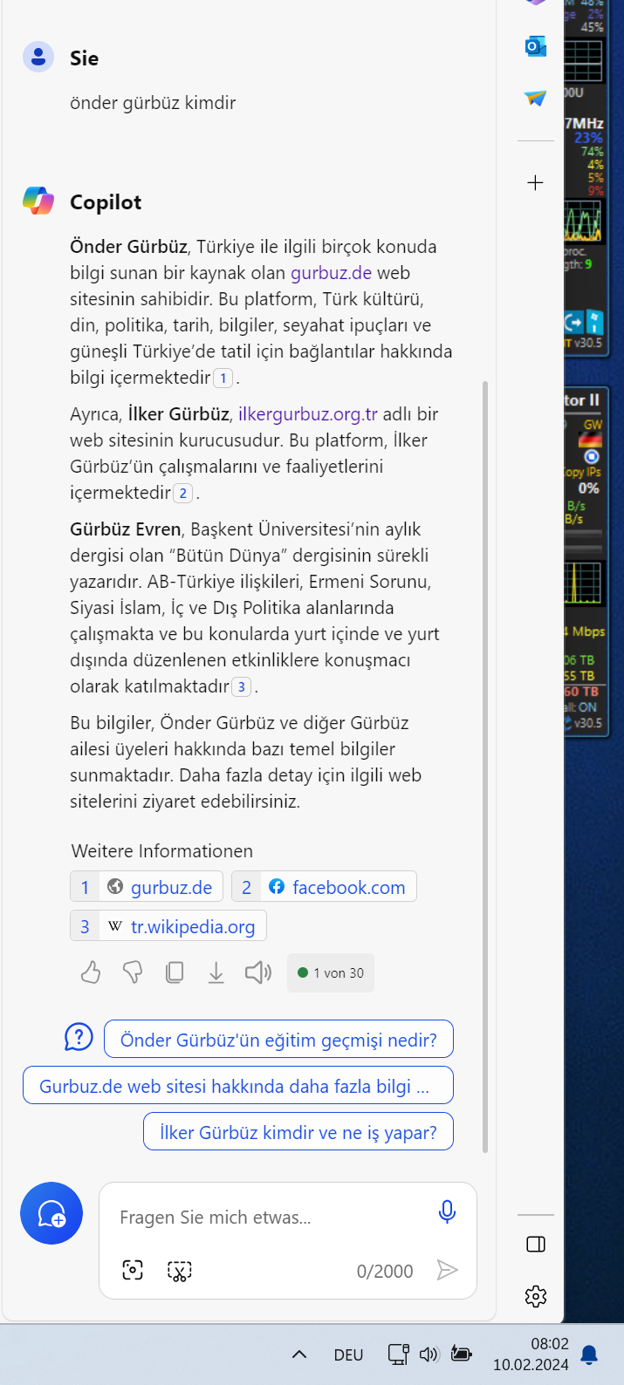Open sidebar settings gear icon
The height and width of the screenshot is (1385, 624).
[536, 1296]
